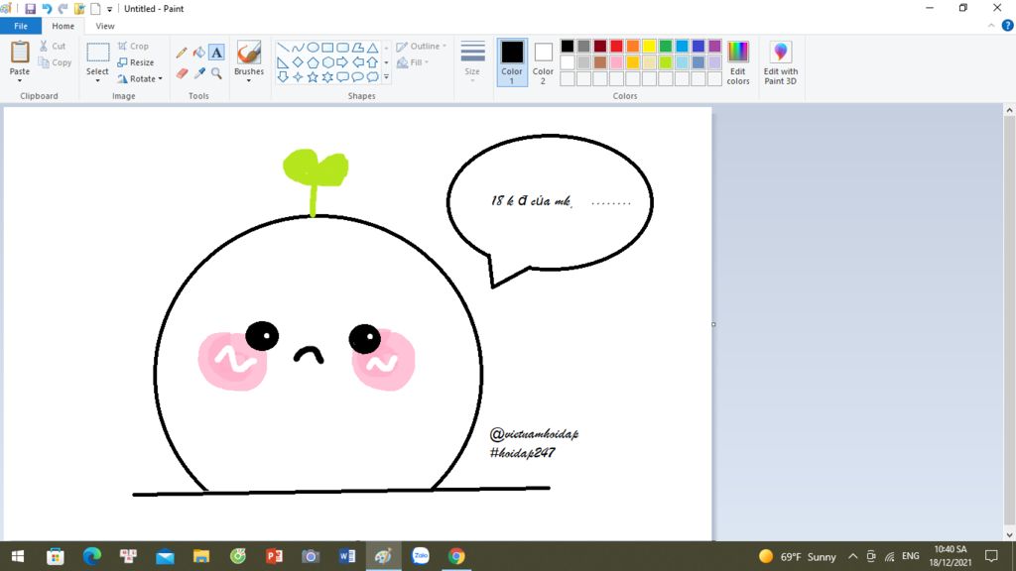Click the vertical scrollbar down arrow
The image size is (1016, 571).
point(1009,534)
